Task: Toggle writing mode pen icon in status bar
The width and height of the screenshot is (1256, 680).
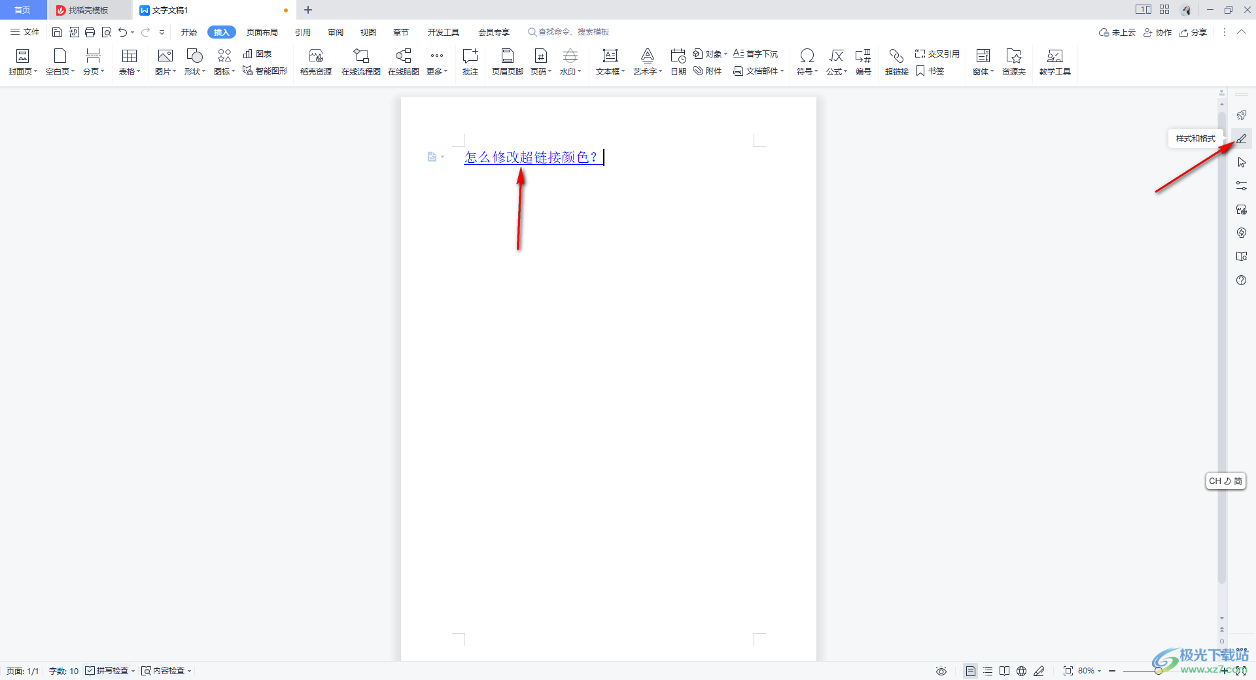Action: click(x=1039, y=671)
